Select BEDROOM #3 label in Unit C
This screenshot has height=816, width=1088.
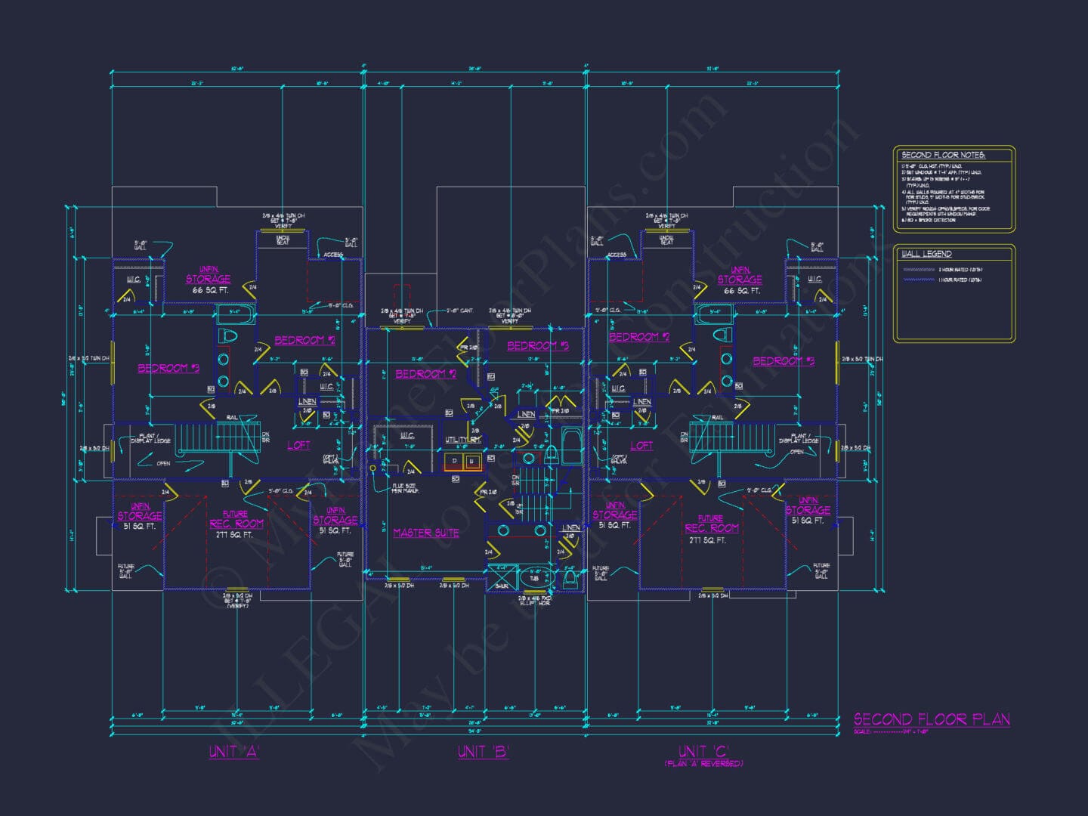pos(784,361)
